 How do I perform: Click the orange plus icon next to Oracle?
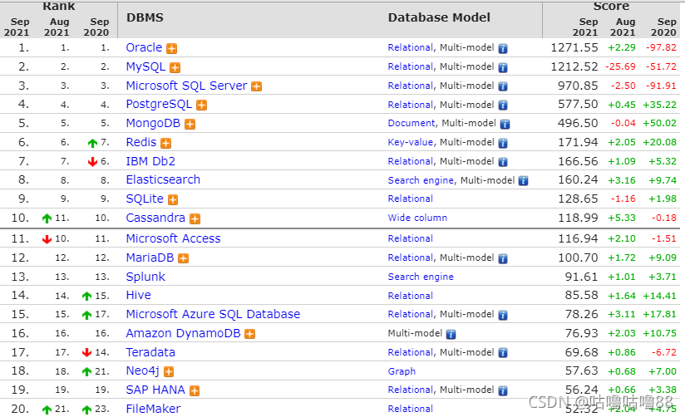click(172, 48)
